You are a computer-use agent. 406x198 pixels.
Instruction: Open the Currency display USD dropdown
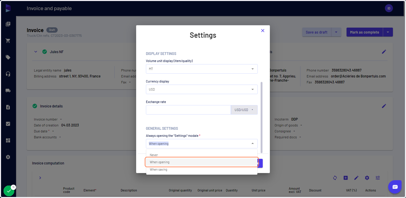[202, 90]
